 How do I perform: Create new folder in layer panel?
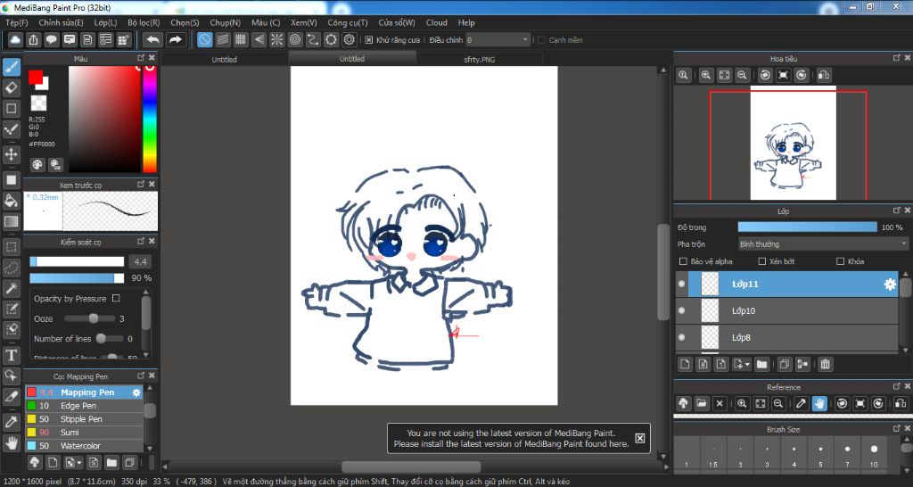click(x=761, y=364)
